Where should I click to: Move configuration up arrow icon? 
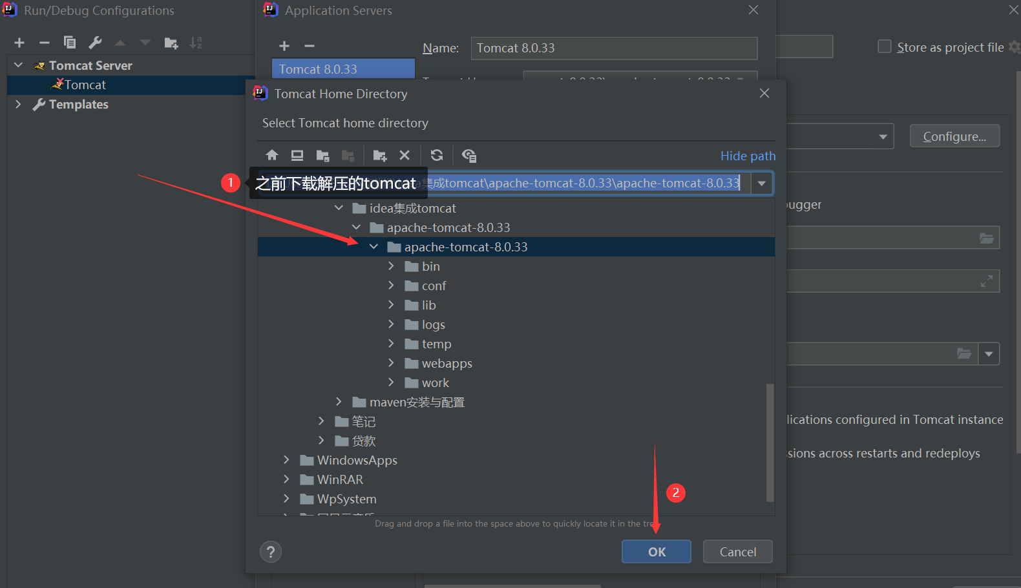click(x=120, y=43)
